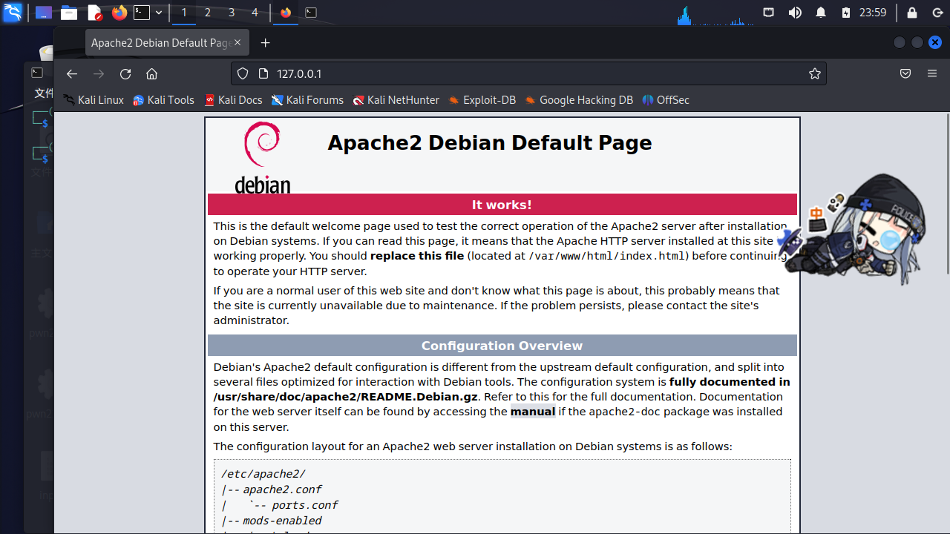This screenshot has width=950, height=534.
Task: Close the Firefox window
Action: (935, 42)
